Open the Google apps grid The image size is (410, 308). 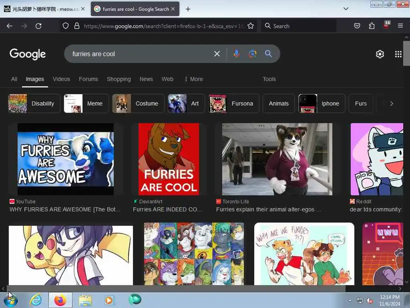[x=398, y=54]
